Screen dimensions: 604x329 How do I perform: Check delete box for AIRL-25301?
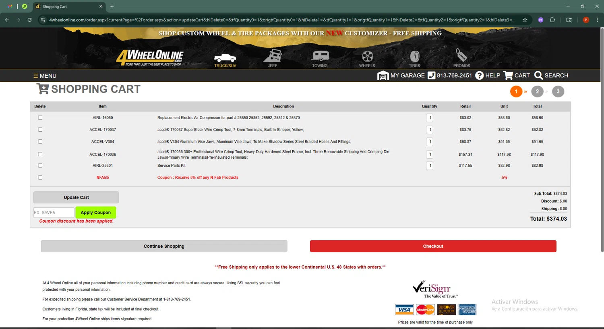click(40, 166)
